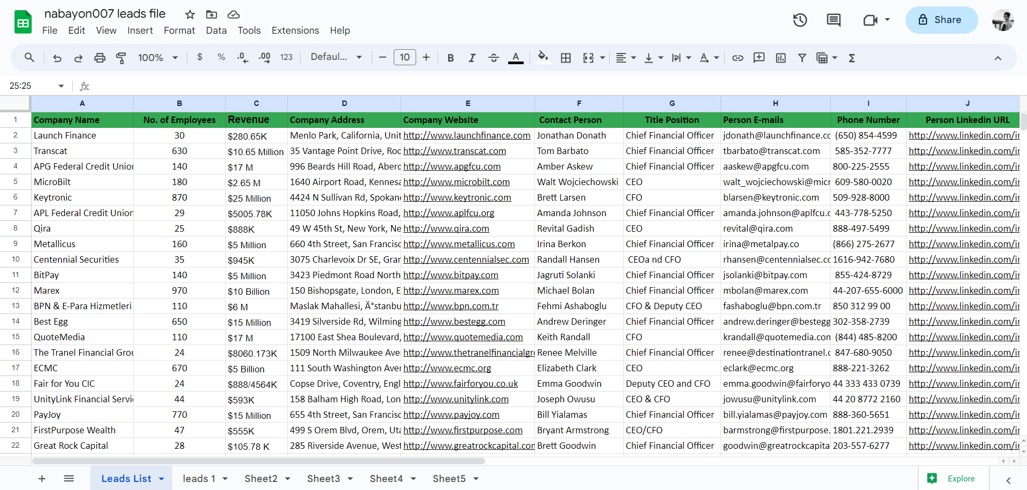1027x490 pixels.
Task: Click the Borders icon
Action: click(x=565, y=58)
